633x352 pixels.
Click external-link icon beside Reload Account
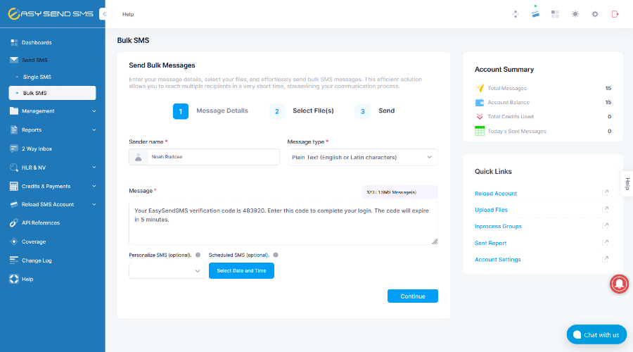pos(605,193)
